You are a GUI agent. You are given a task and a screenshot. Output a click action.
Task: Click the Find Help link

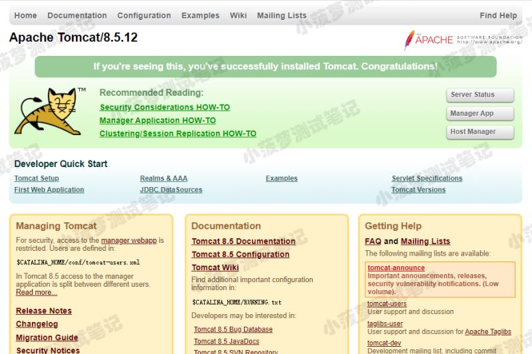coord(498,15)
